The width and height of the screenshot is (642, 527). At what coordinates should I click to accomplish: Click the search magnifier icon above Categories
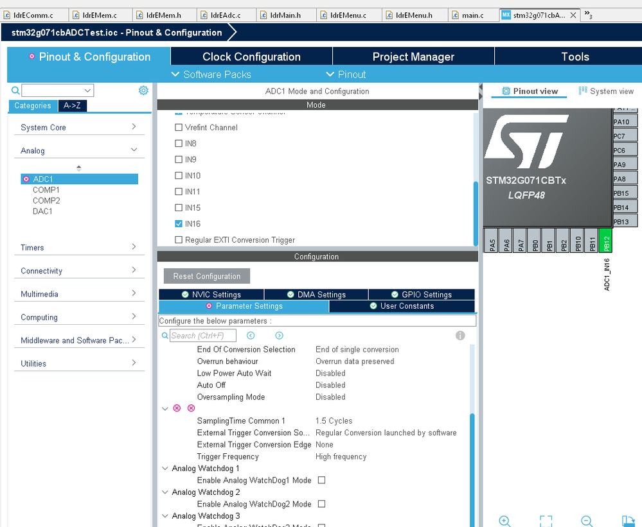pyautogui.click(x=15, y=91)
